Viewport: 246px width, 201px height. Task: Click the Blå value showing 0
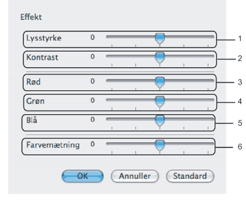click(x=92, y=120)
